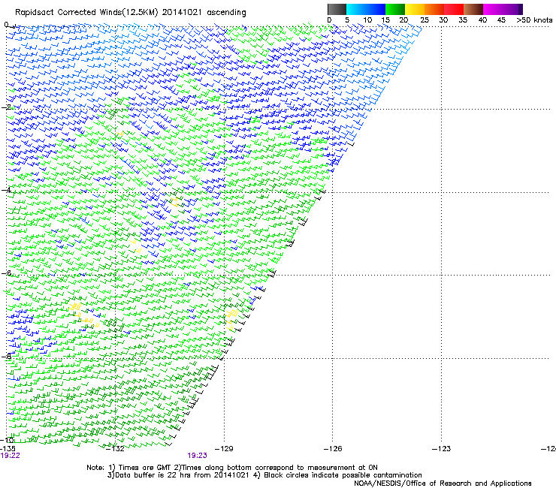Click the green 15-20 knots legend swatch
This screenshot has width=556, height=488.
coord(395,9)
